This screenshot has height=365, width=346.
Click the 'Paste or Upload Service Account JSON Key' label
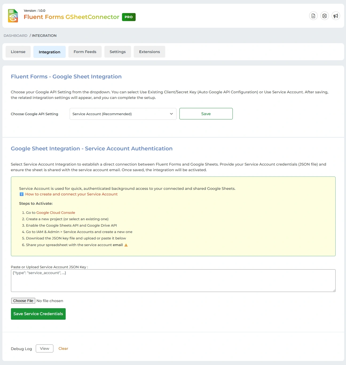[x=49, y=267]
